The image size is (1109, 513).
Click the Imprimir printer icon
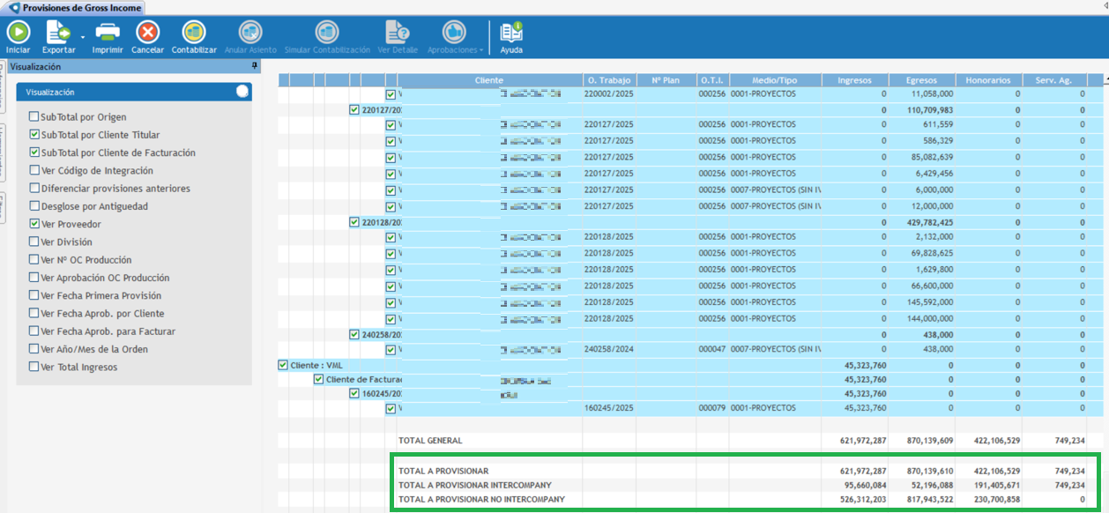click(108, 33)
